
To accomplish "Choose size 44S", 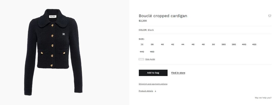I will click(142, 52).
